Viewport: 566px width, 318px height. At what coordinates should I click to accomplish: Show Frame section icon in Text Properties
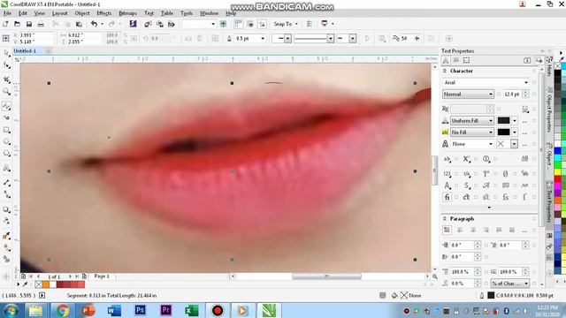coord(466,60)
